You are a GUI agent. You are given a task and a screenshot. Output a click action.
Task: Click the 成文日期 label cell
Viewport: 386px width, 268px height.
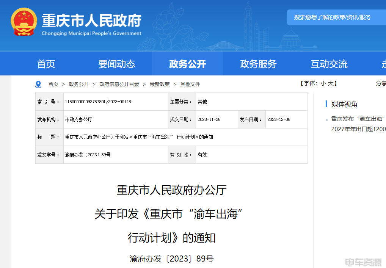(182, 120)
